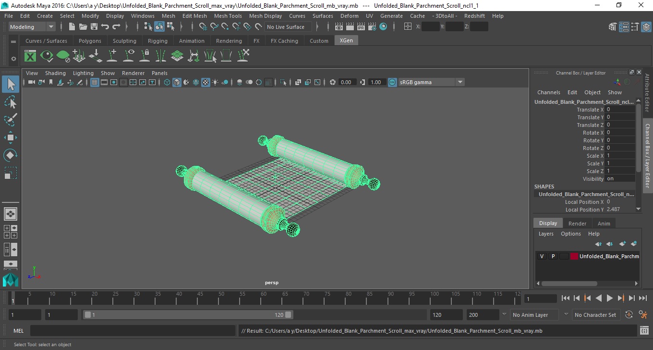
Task: Open the viewport Shading menu
Action: pos(55,73)
